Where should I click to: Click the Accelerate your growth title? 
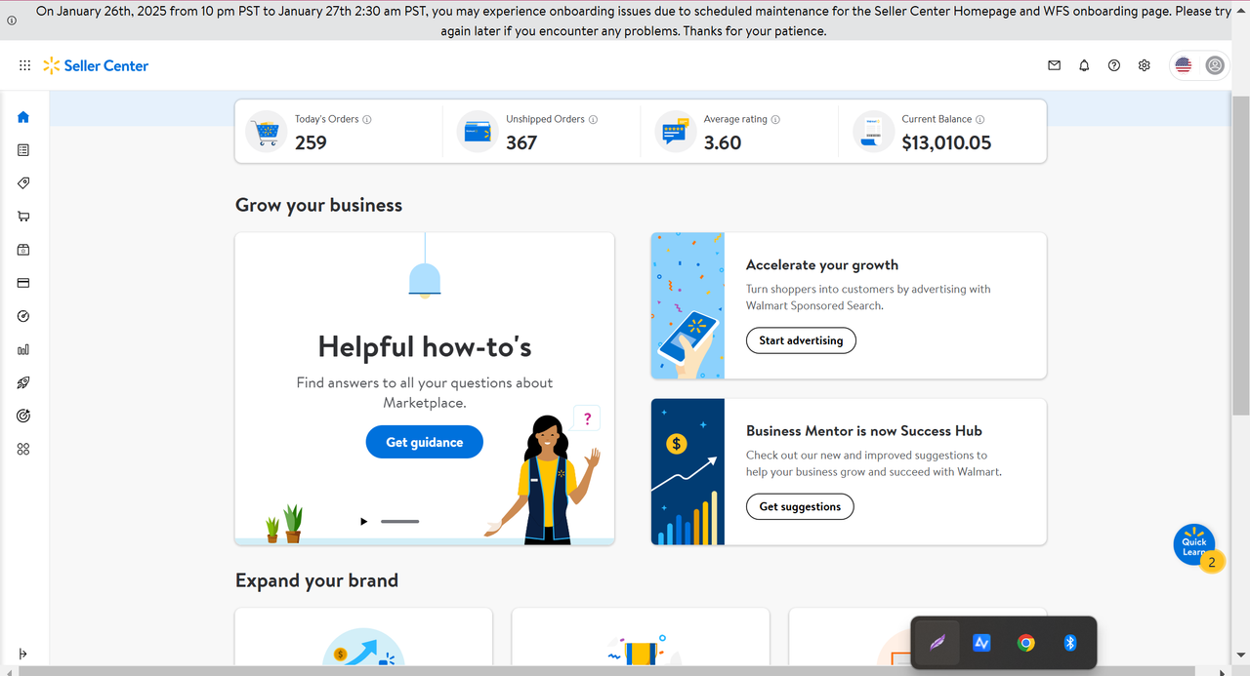coord(822,264)
